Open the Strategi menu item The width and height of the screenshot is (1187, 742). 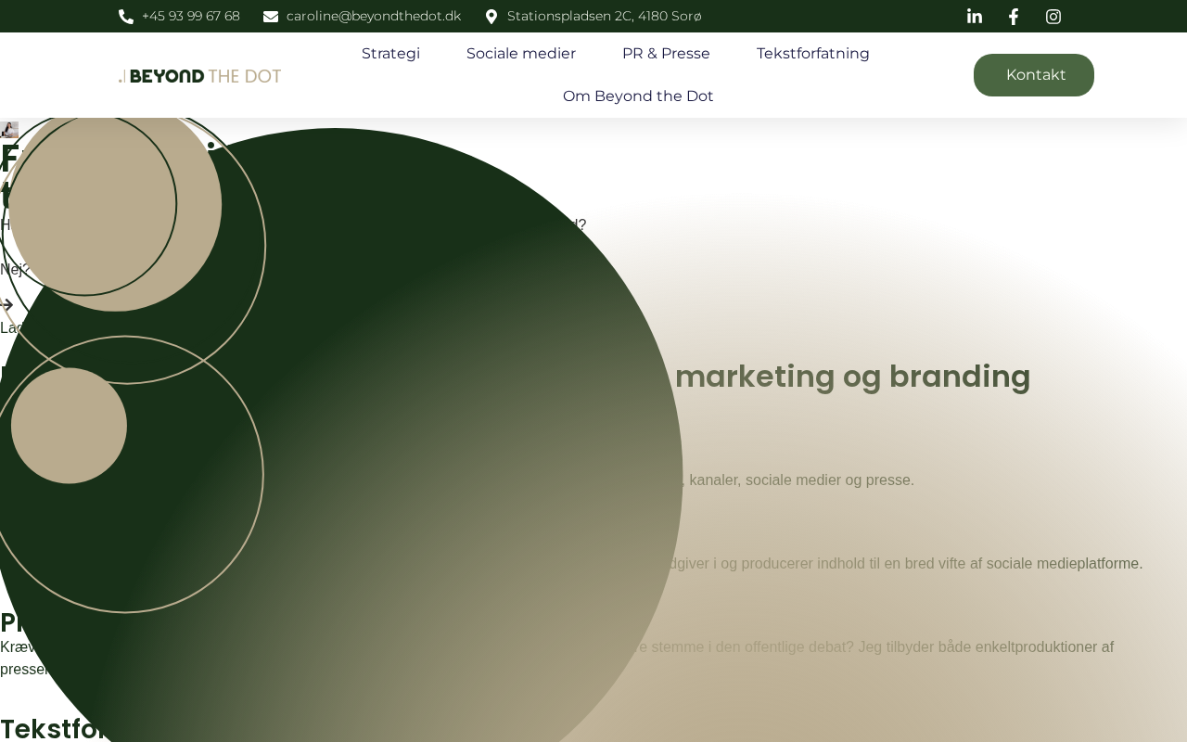[390, 54]
